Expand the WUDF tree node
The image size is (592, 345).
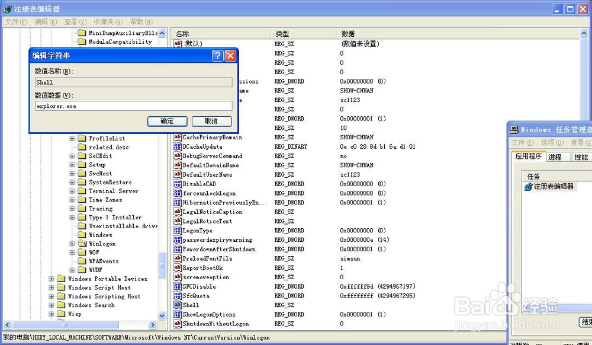click(x=72, y=270)
